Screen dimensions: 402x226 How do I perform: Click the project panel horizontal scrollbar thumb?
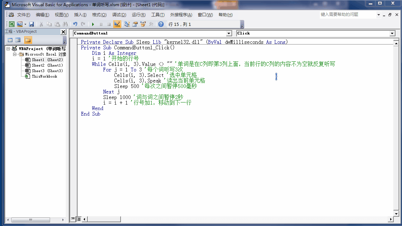click(x=30, y=220)
